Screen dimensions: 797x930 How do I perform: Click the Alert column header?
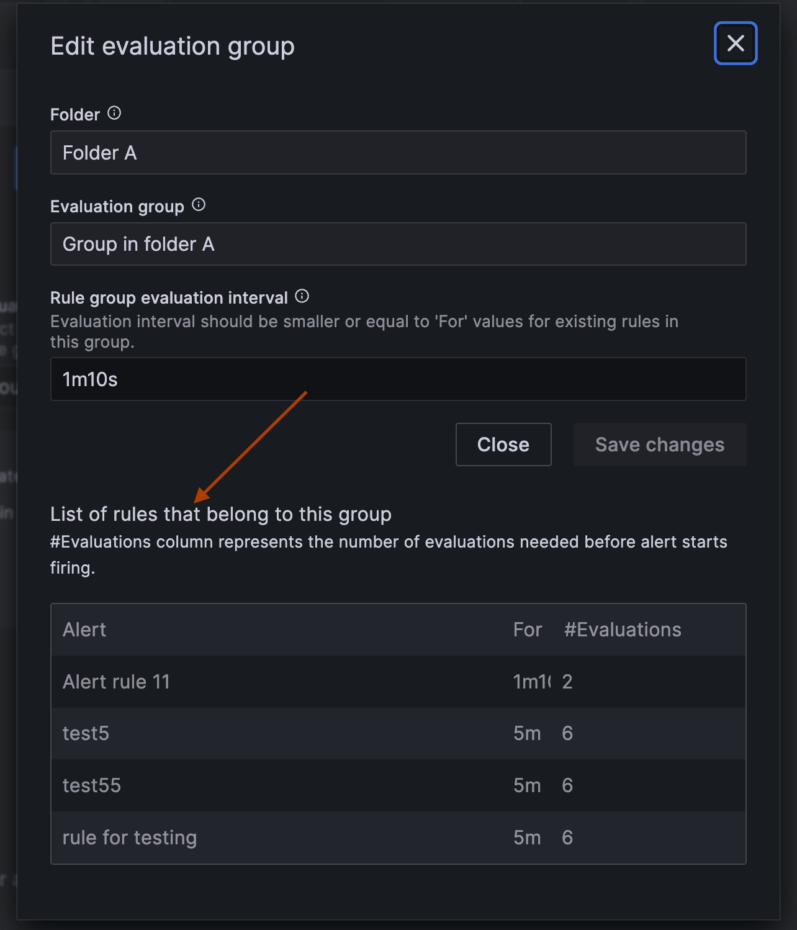(x=84, y=630)
